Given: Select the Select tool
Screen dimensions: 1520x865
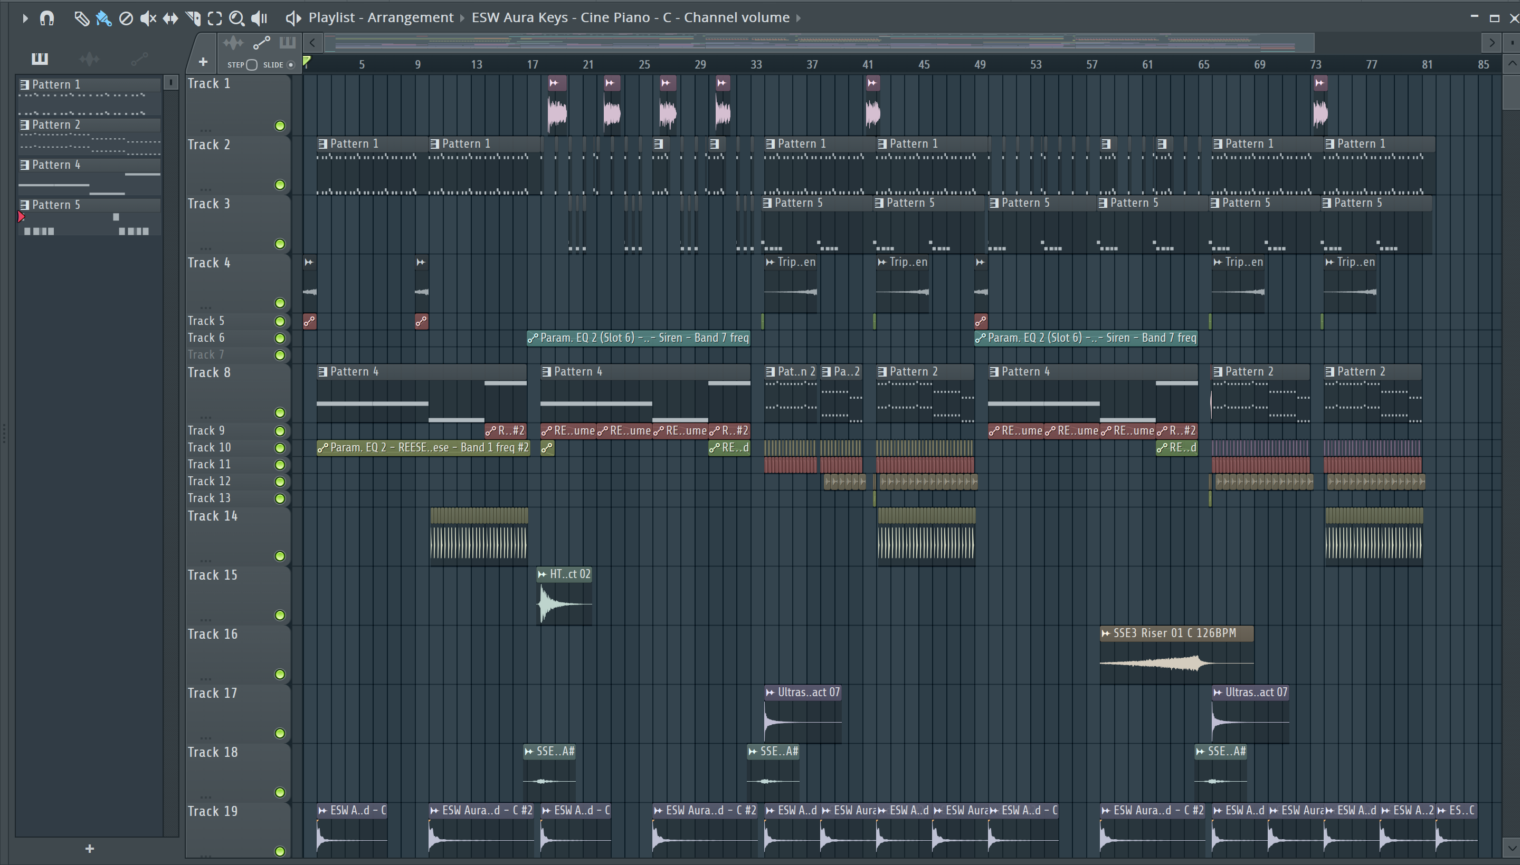Looking at the screenshot, I should [215, 18].
